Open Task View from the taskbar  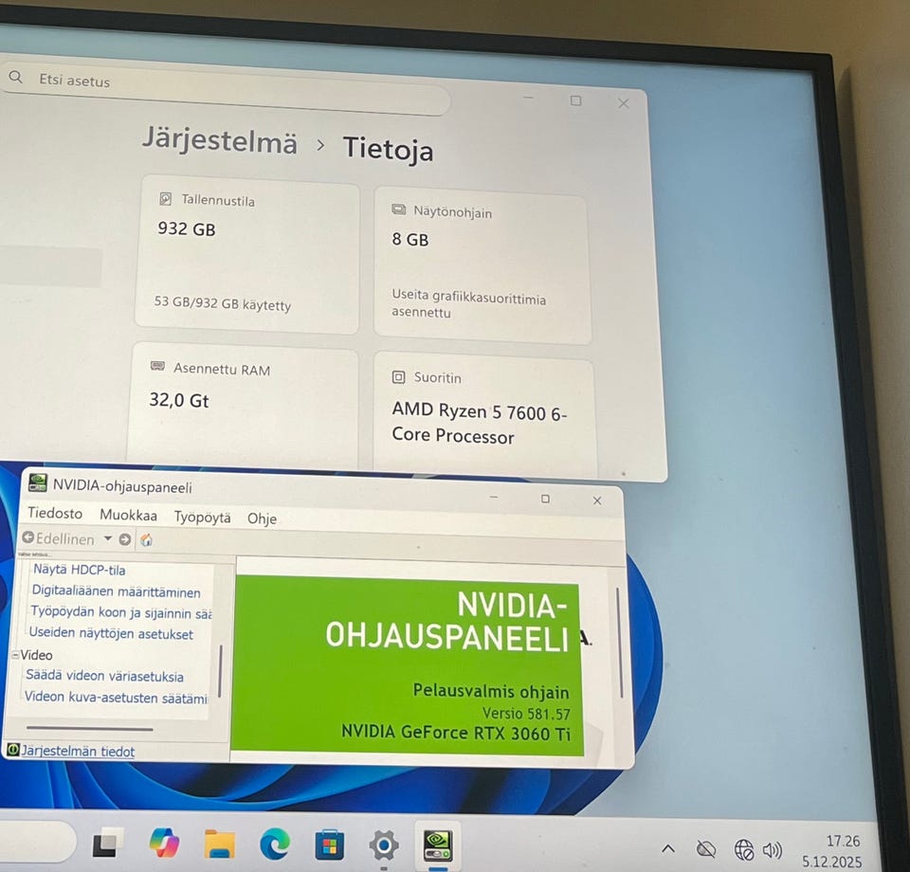[x=108, y=843]
